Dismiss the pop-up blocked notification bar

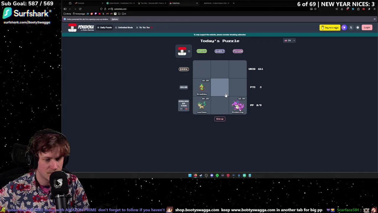[x=374, y=19]
